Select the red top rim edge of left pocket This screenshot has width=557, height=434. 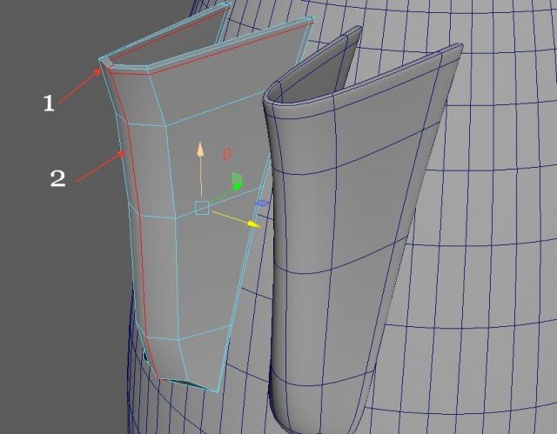tap(209, 42)
